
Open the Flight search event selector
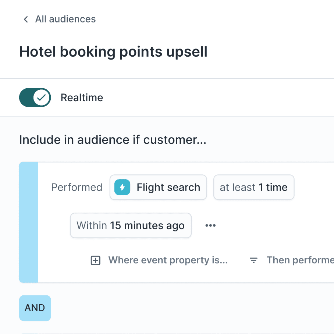pyautogui.click(x=158, y=187)
